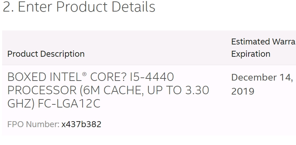The width and height of the screenshot is (296, 145).
Task: Click the "Expiration" header word
Action: tap(251, 54)
